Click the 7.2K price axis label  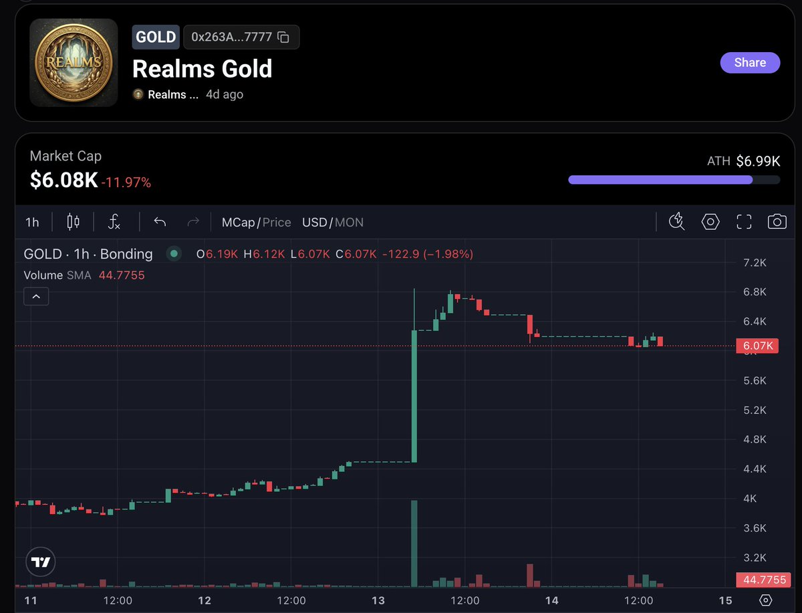[755, 263]
